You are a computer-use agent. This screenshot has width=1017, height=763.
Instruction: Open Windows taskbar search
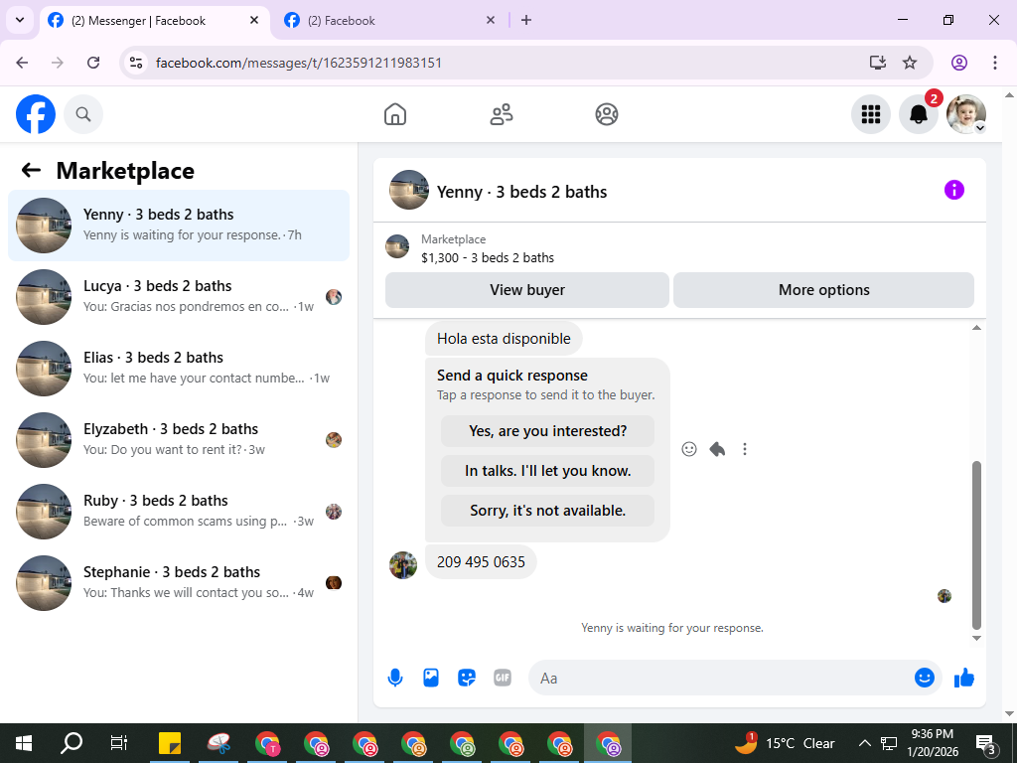pos(72,743)
